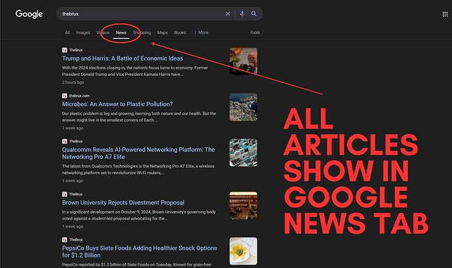This screenshot has height=268, width=452.
Task: Open PepsiCo Buys Siete Foods article
Action: (140, 252)
